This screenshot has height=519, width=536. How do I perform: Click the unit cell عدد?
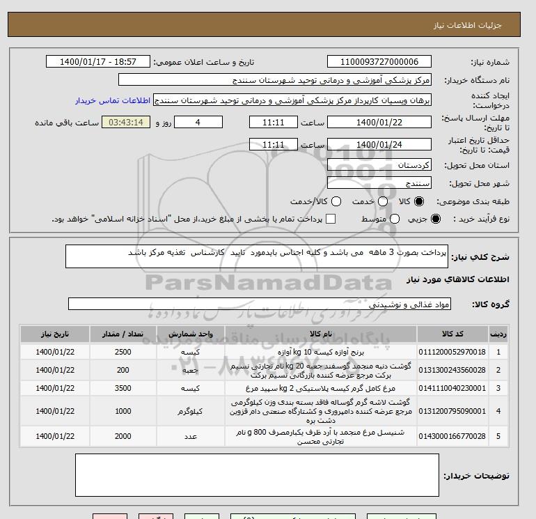coord(191,436)
